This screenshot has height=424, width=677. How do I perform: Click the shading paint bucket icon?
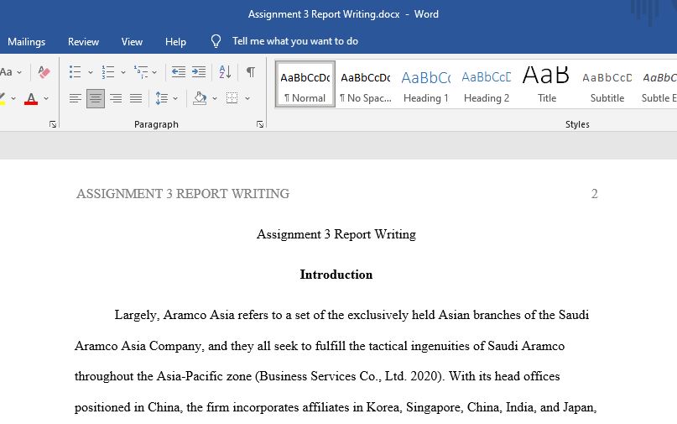pos(200,98)
